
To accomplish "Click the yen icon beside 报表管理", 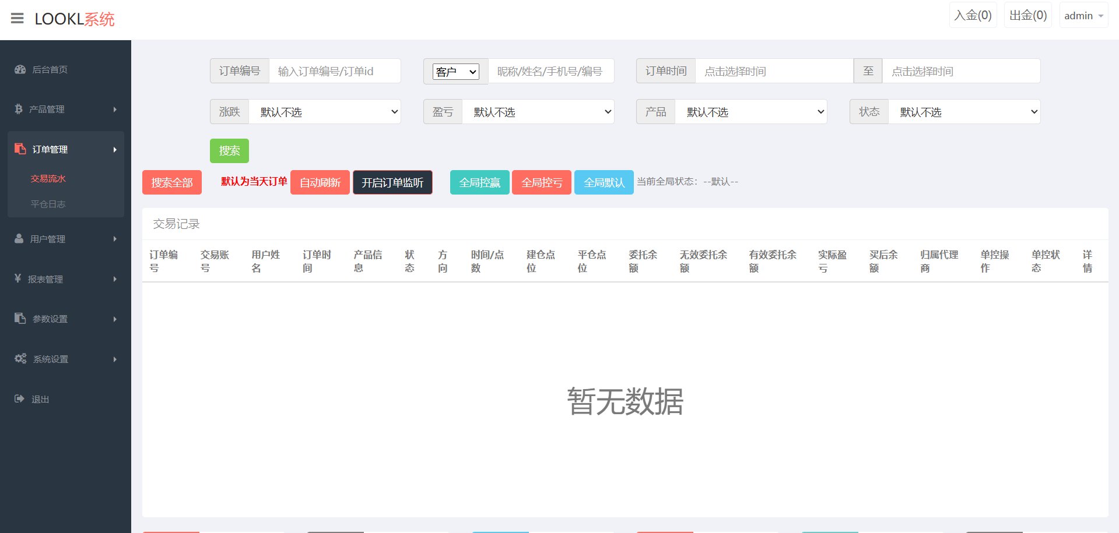I will click(x=18, y=278).
